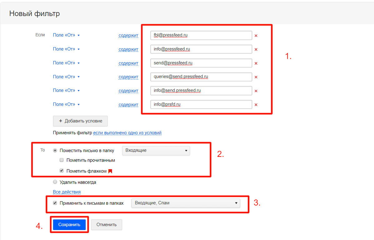Untick the «Пометить флажком» checkbox
This screenshot has width=374, height=240.
pyautogui.click(x=61, y=171)
